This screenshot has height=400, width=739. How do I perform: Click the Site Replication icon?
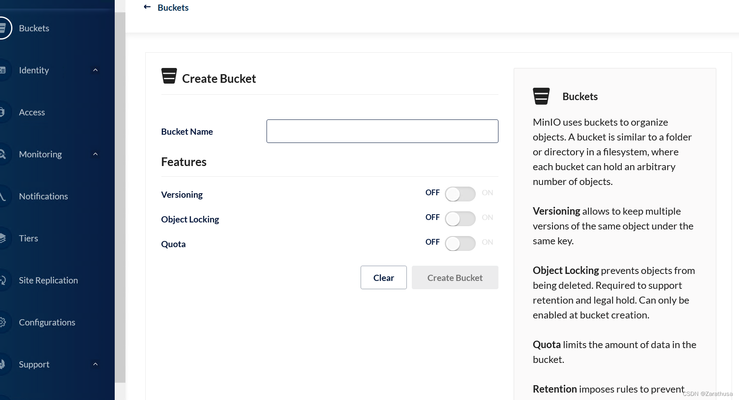pyautogui.click(x=2, y=280)
